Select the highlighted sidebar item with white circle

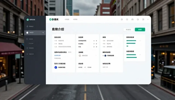coord(35,33)
